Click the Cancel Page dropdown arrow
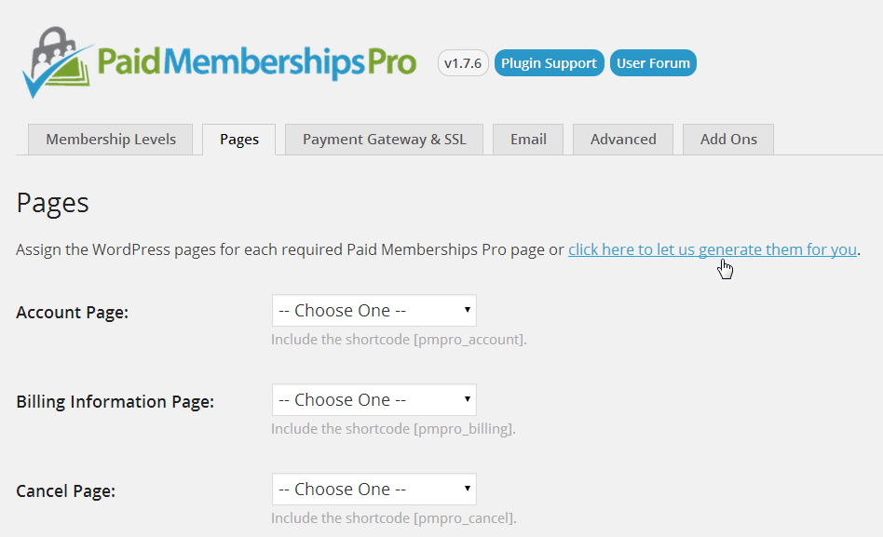Screen dimensions: 883x537 [468, 489]
